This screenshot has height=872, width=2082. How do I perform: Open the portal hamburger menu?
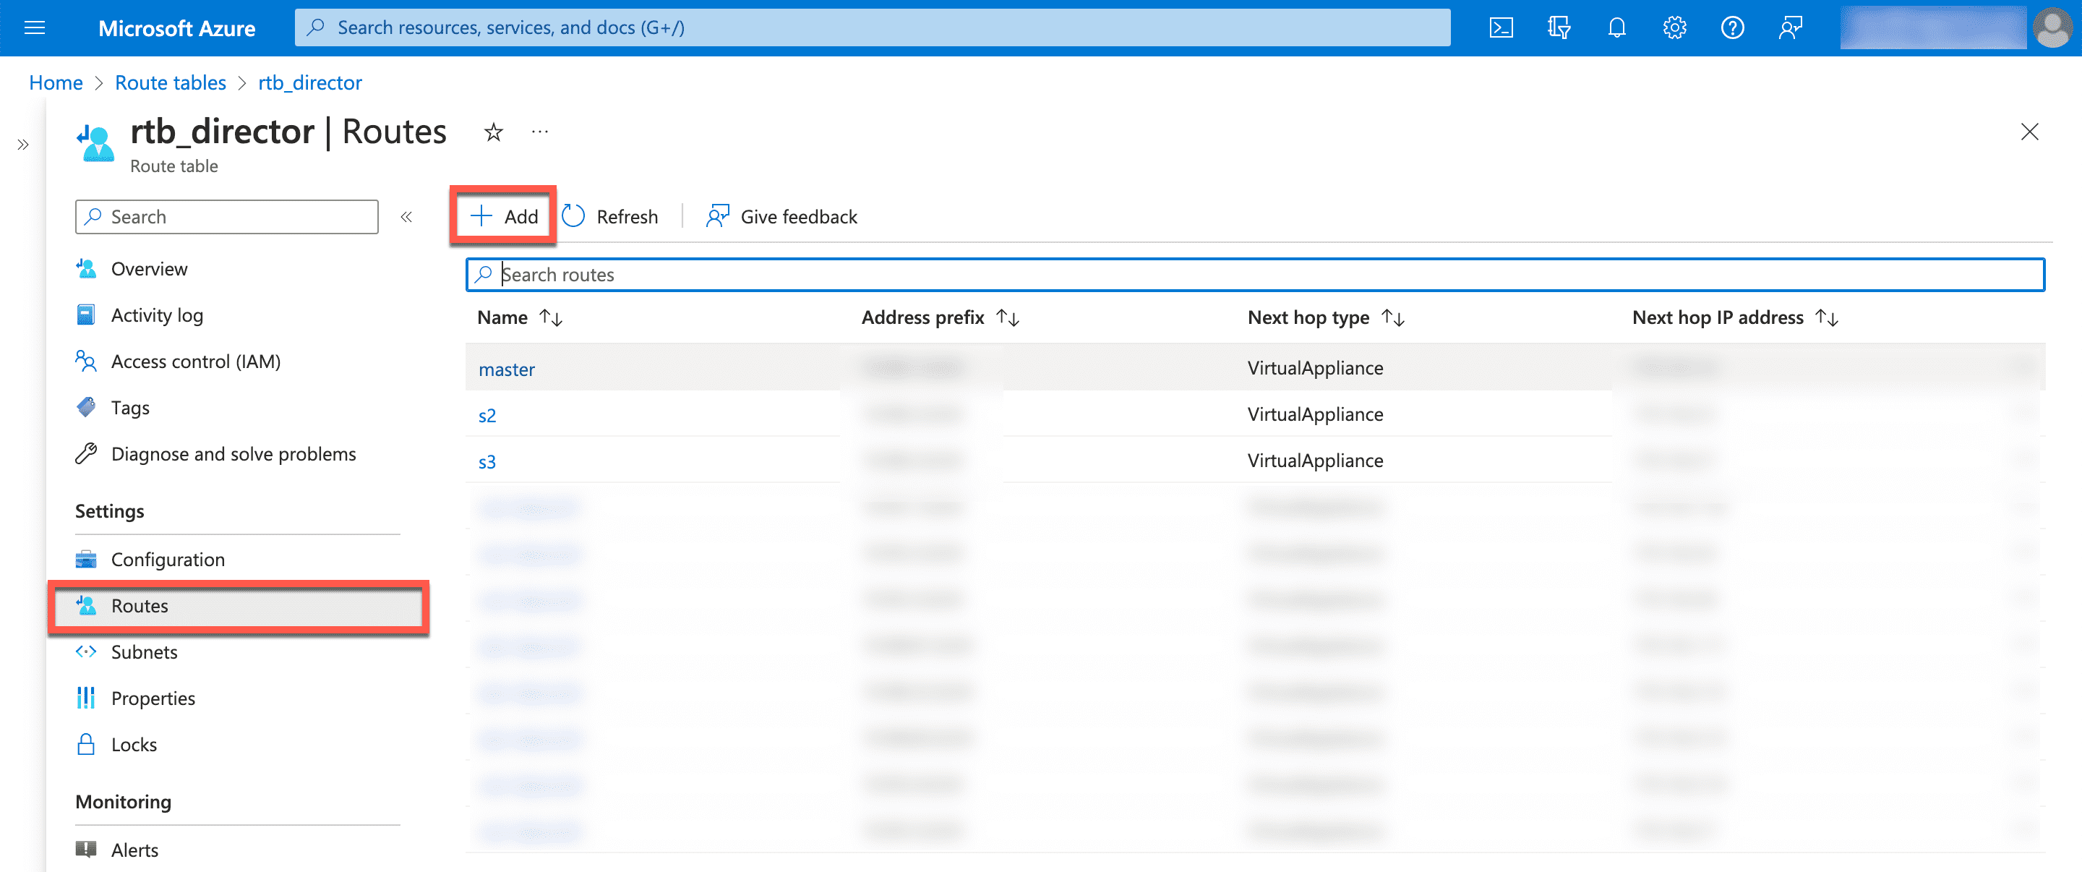tap(34, 27)
